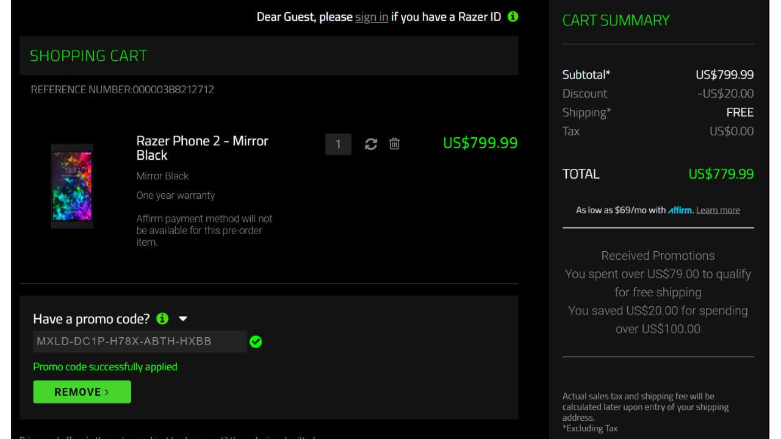The width and height of the screenshot is (781, 439).
Task: Click the item price US$799.99
Action: pyautogui.click(x=480, y=143)
